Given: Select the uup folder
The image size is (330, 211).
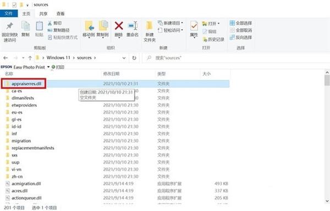Looking at the screenshot, I should click(x=15, y=163).
